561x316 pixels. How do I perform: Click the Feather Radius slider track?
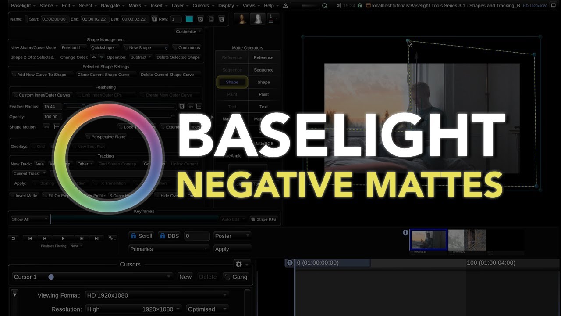coord(121,106)
